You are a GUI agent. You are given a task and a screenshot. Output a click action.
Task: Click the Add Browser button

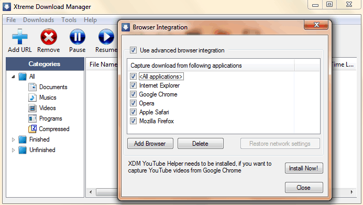150,144
